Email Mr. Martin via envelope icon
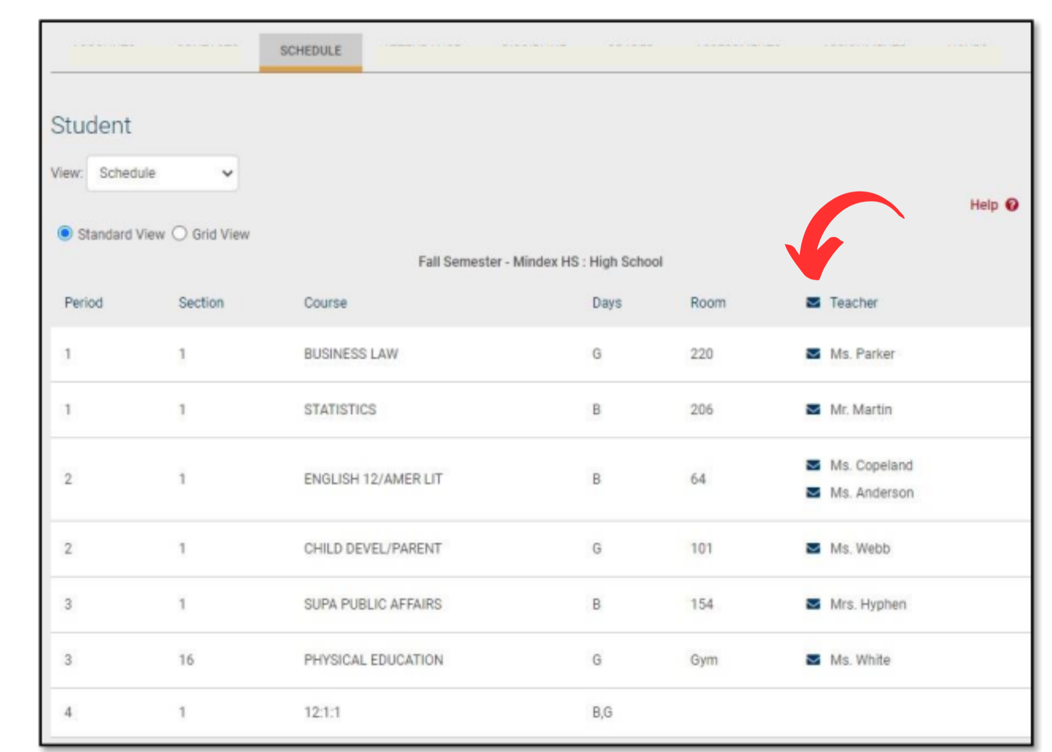 [x=813, y=409]
